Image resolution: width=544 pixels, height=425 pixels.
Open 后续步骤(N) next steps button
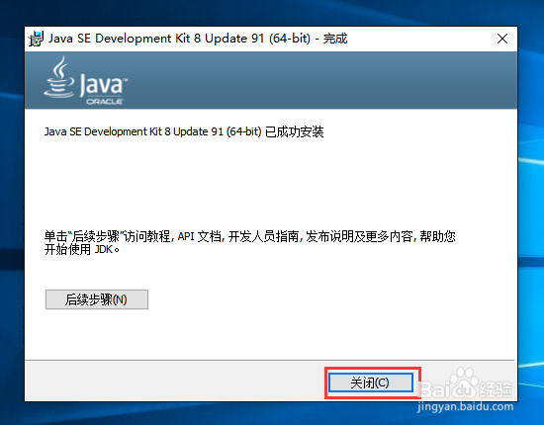97,299
